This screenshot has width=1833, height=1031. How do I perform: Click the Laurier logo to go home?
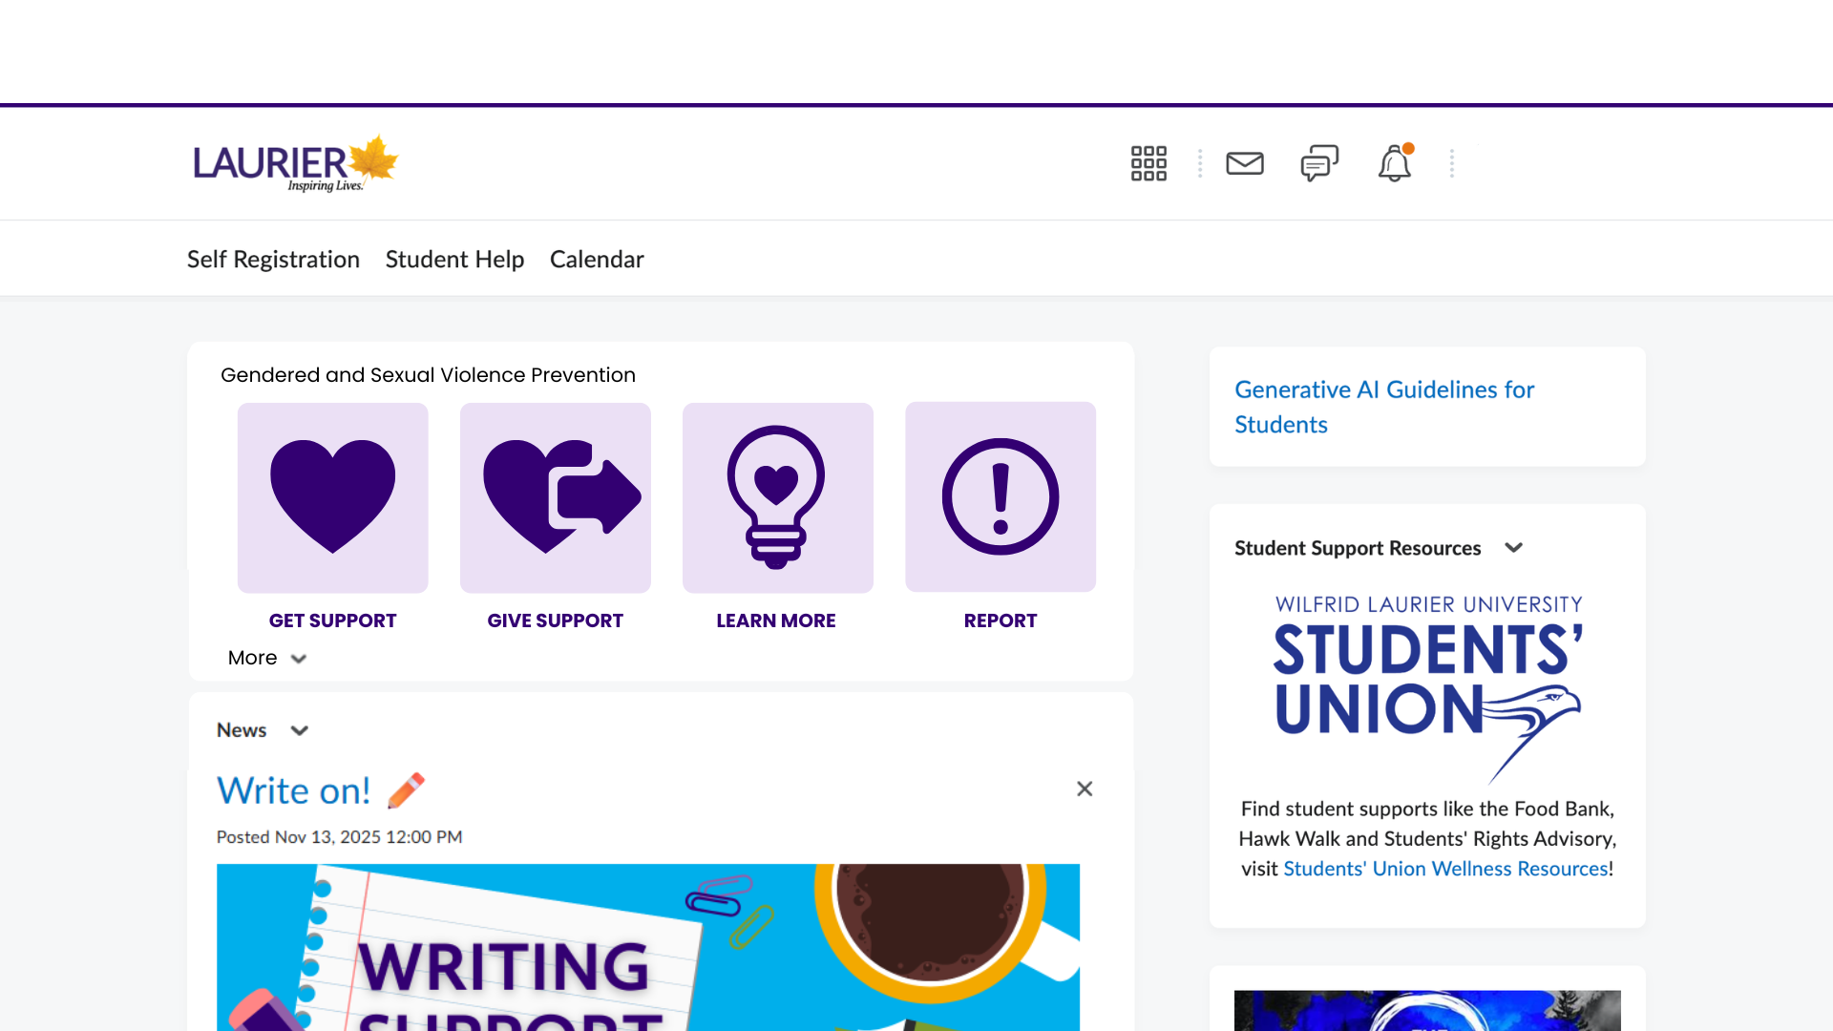295,163
